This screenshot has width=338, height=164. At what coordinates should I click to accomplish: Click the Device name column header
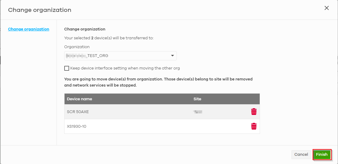pyautogui.click(x=80, y=99)
